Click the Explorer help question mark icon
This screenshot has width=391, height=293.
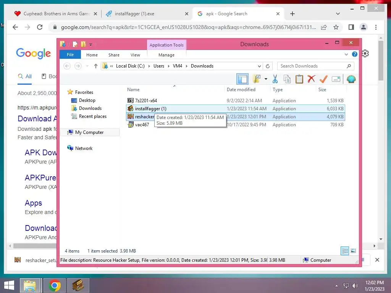[354, 54]
